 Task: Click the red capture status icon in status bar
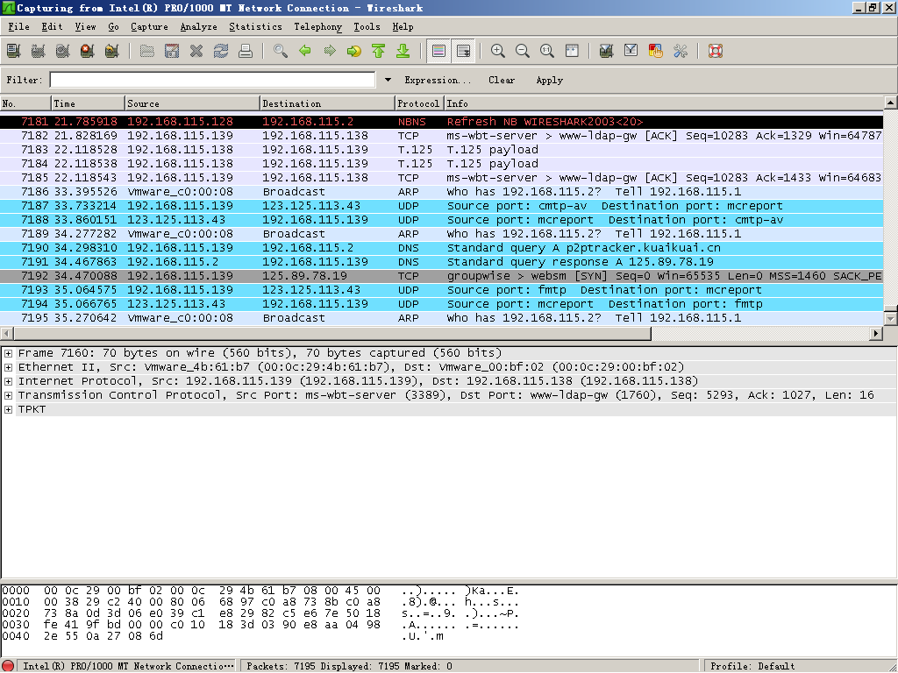point(8,666)
